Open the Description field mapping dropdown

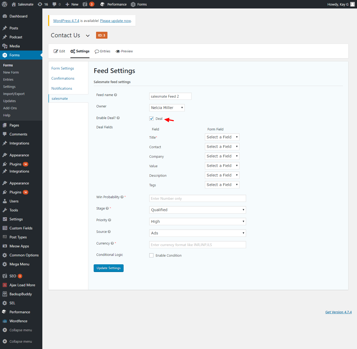coord(222,175)
